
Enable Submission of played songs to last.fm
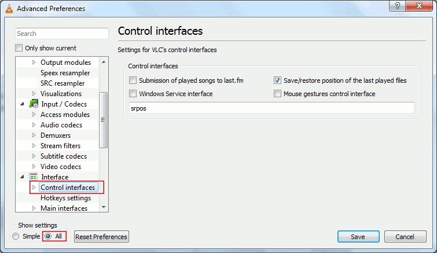[x=133, y=80]
